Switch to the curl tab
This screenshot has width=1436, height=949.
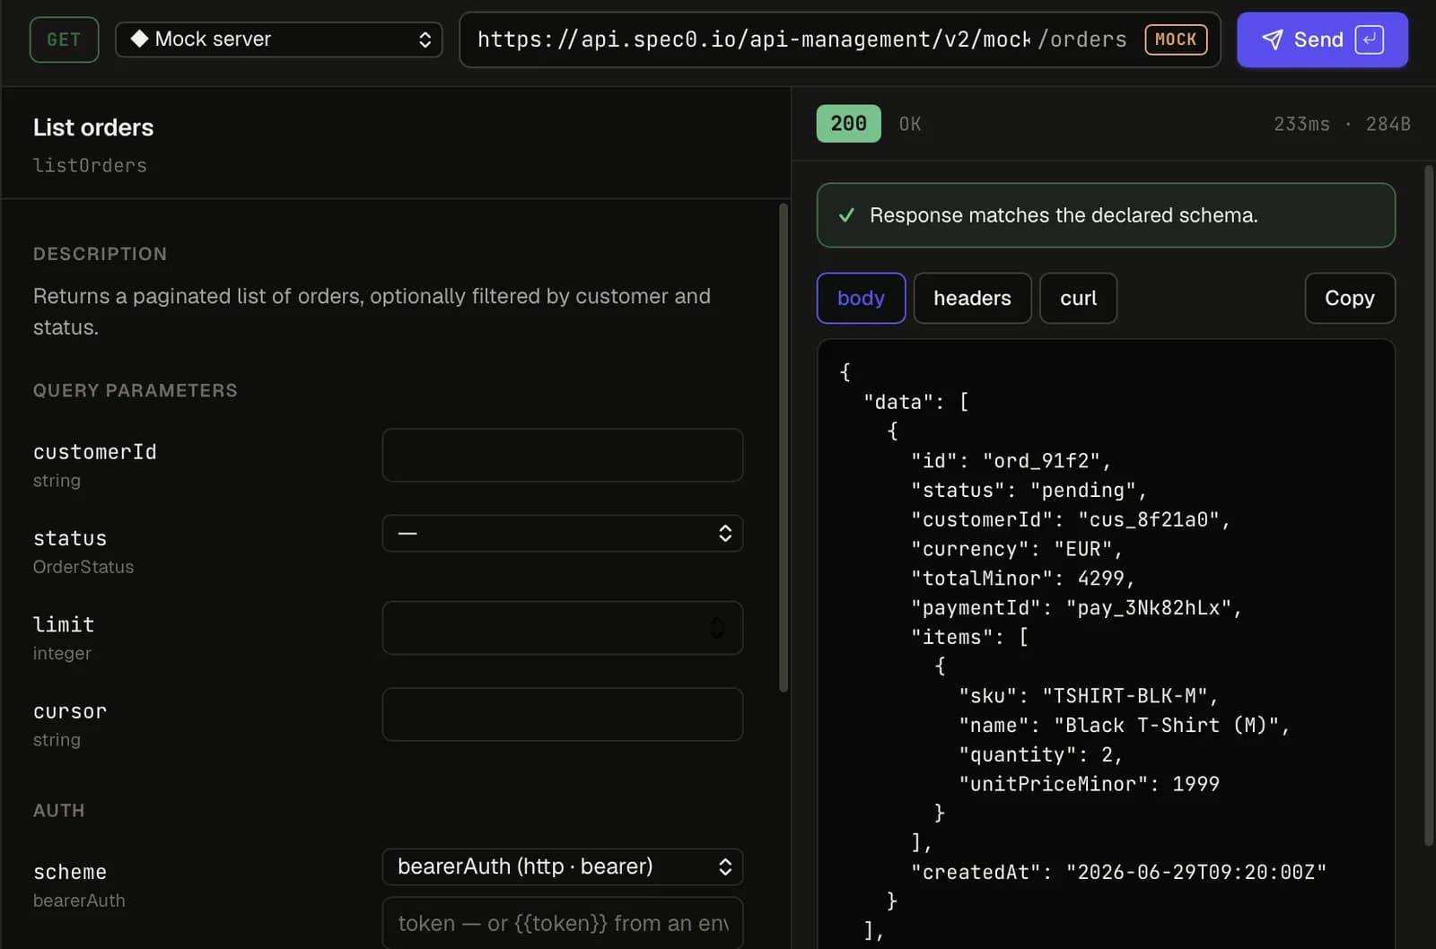pos(1078,298)
